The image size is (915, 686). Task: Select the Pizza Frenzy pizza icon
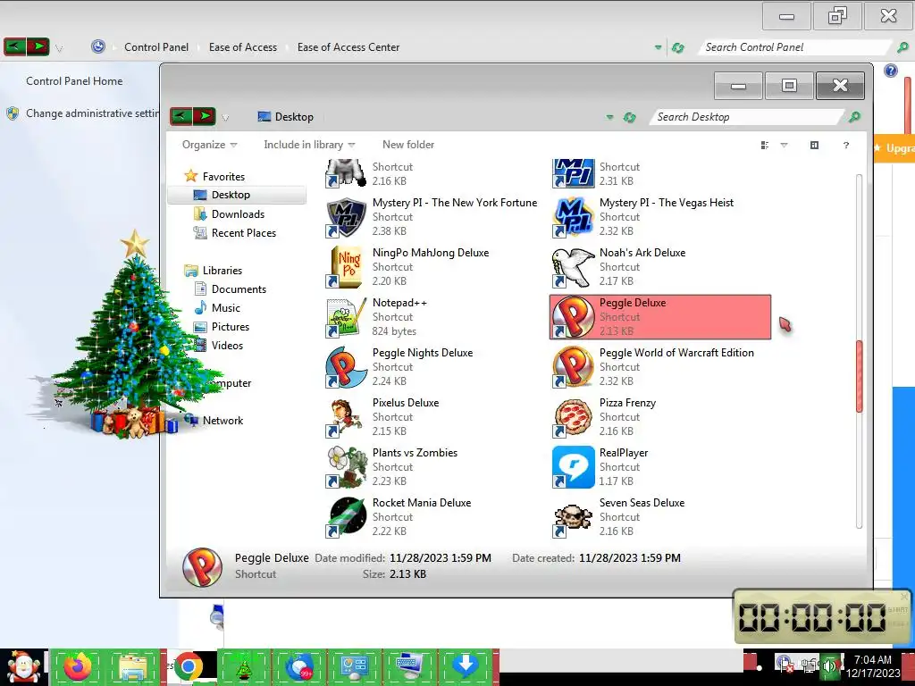(573, 418)
